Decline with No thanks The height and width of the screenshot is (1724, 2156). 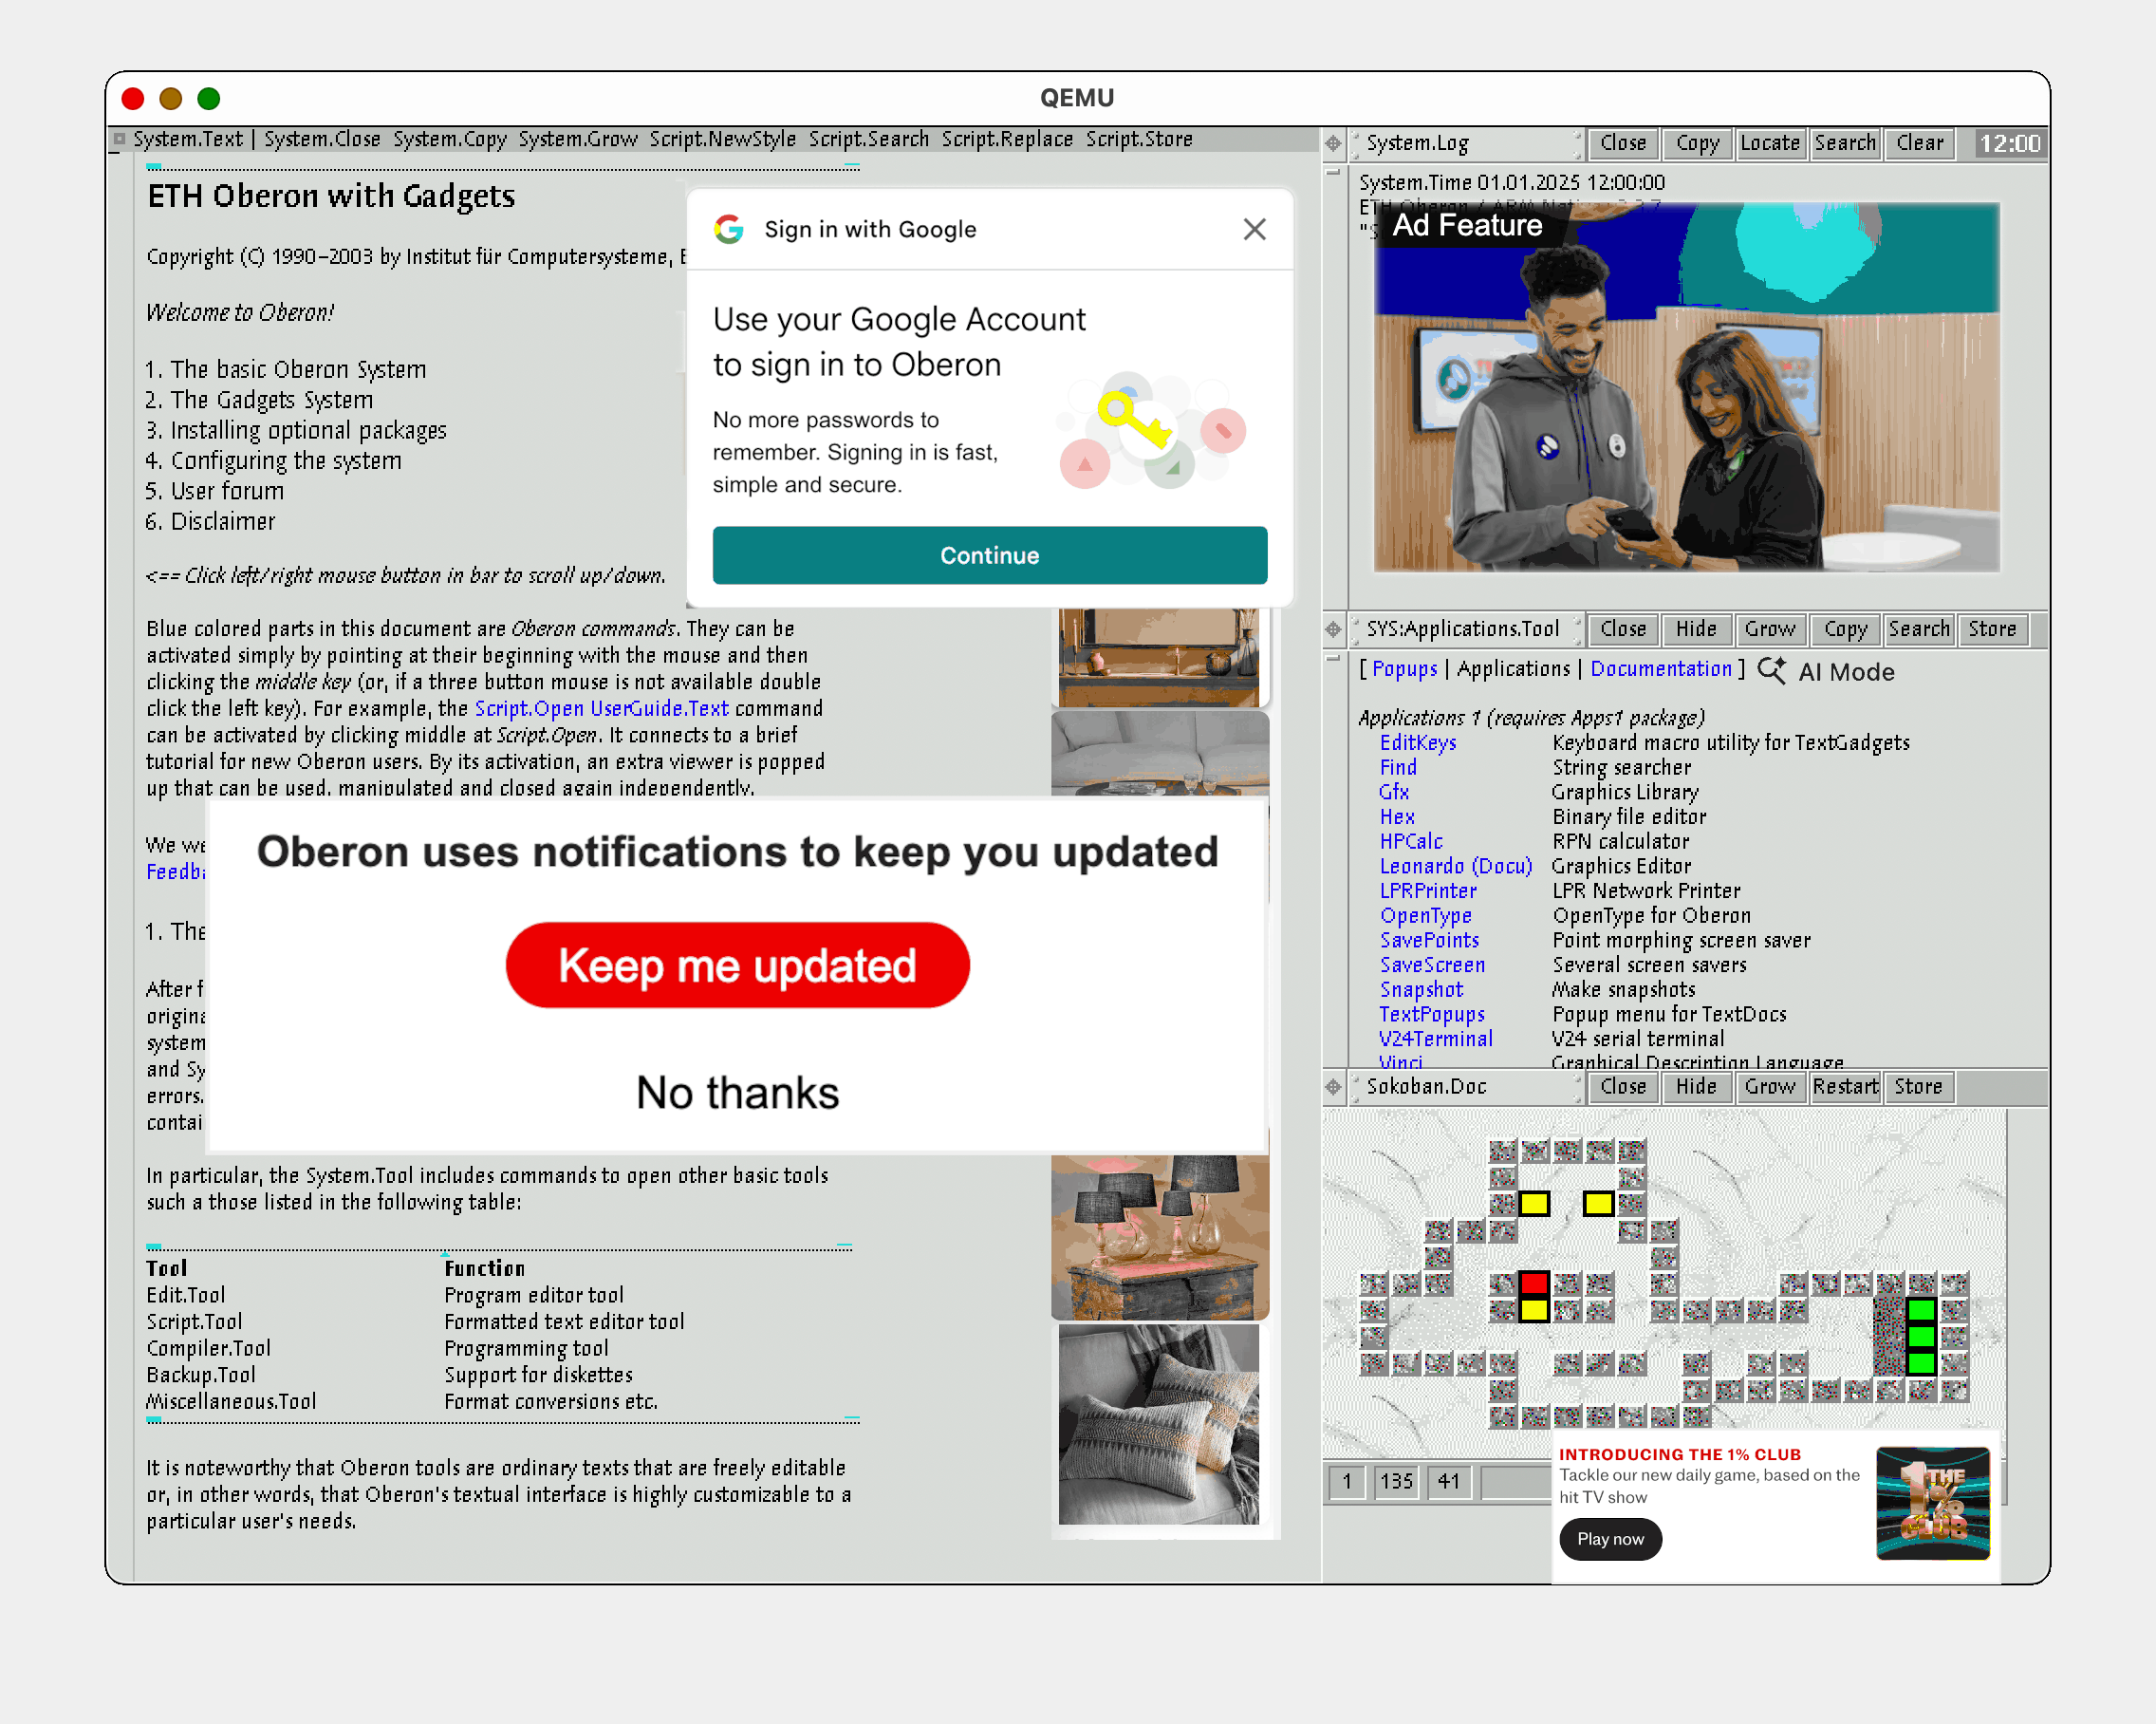coord(737,1093)
